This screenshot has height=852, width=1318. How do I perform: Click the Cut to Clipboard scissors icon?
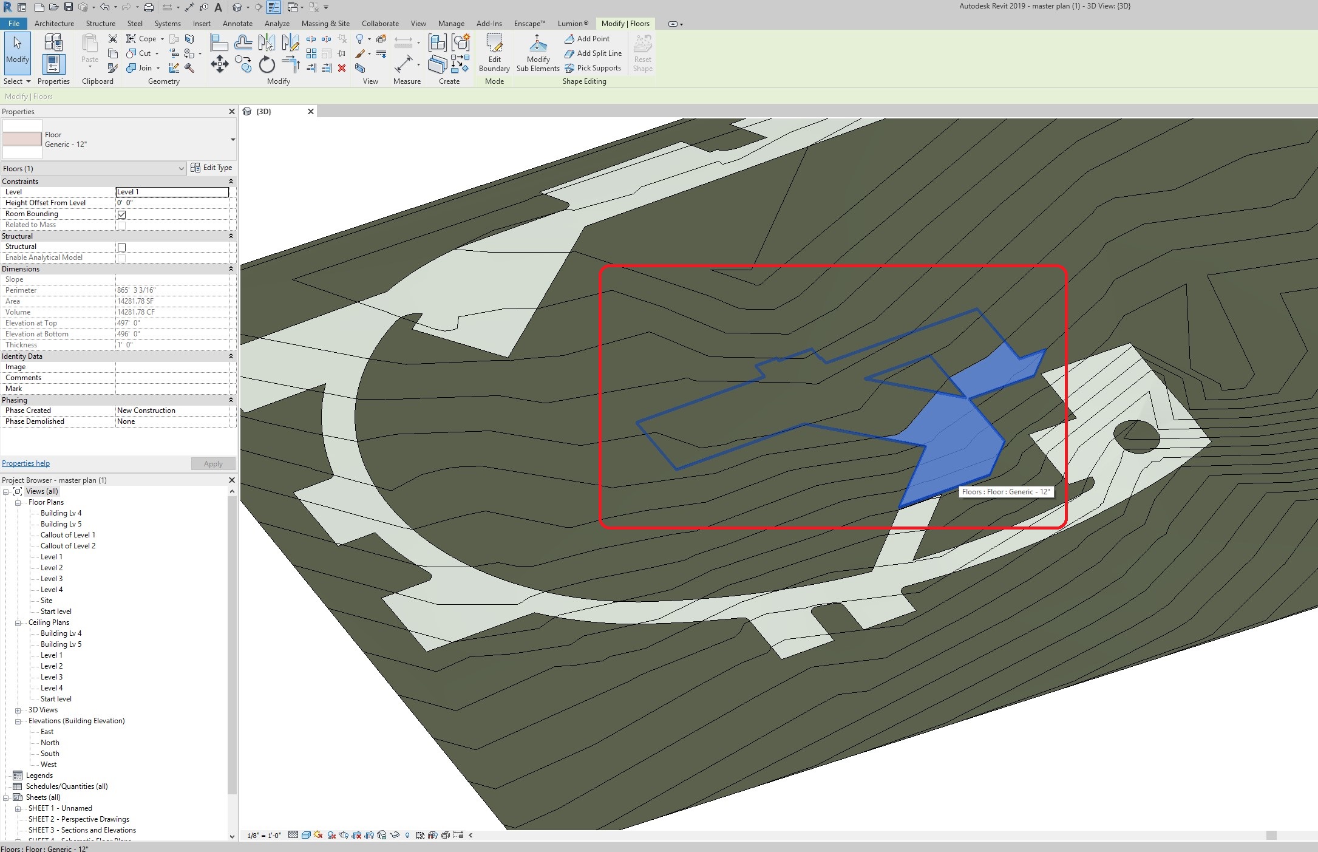[x=113, y=39]
